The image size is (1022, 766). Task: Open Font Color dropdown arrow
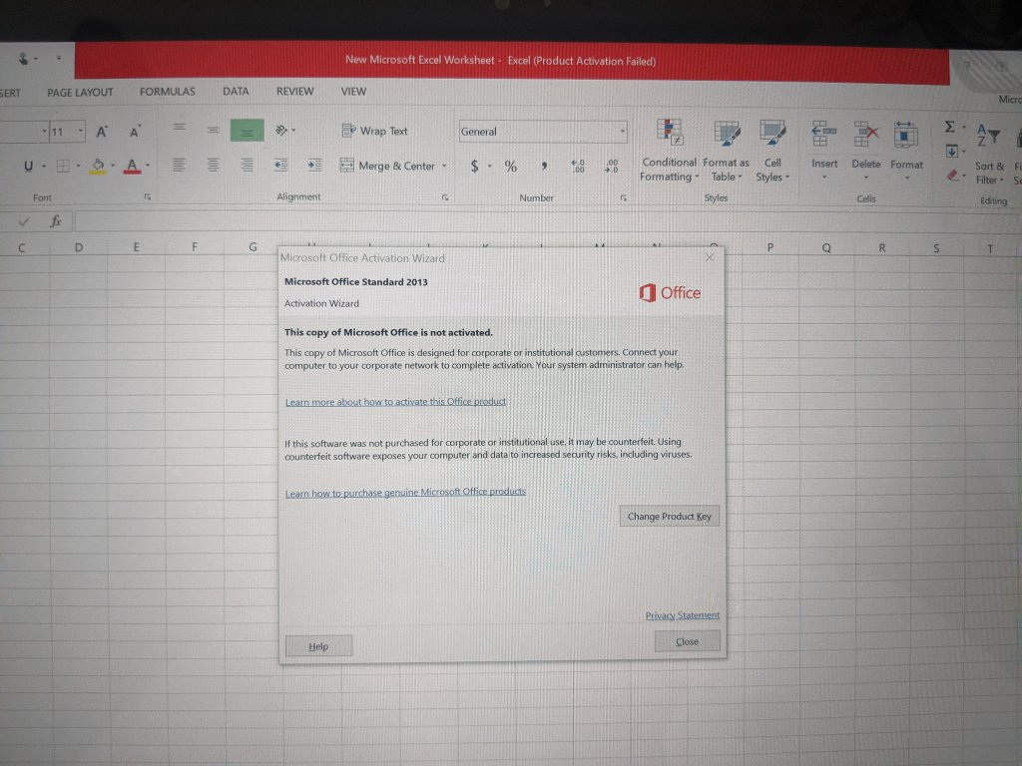[148, 167]
